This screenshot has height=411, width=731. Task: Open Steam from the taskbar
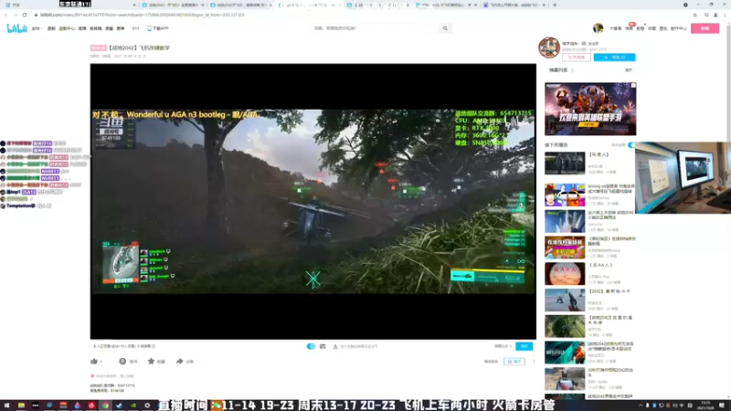[x=120, y=406]
